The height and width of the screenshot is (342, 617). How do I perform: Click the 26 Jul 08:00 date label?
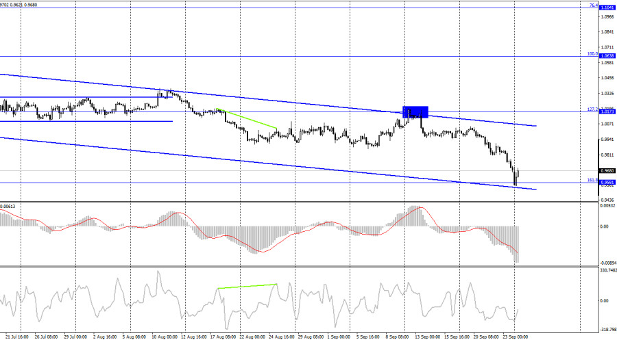(46, 337)
